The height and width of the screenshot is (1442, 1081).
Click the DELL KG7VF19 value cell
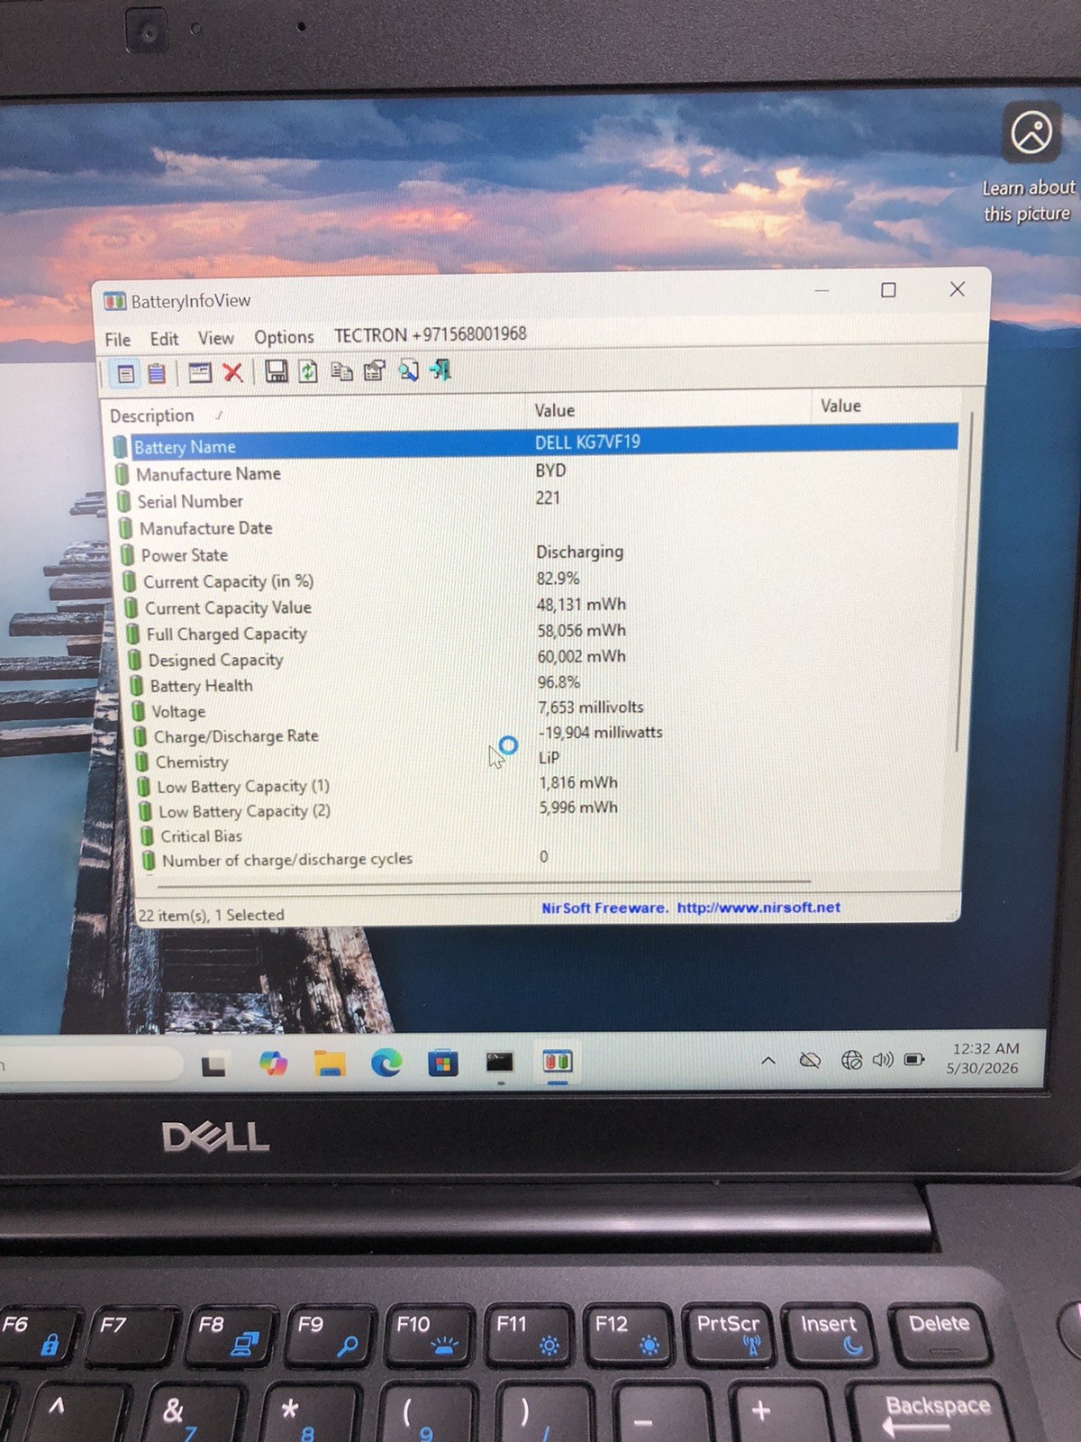[587, 442]
